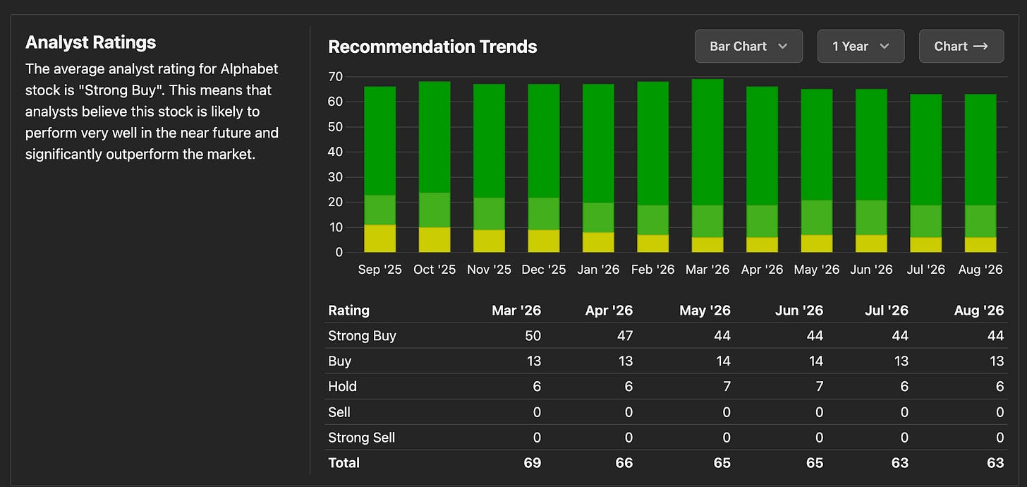Click the May '26 stacked bar
The image size is (1027, 487).
coord(817,171)
